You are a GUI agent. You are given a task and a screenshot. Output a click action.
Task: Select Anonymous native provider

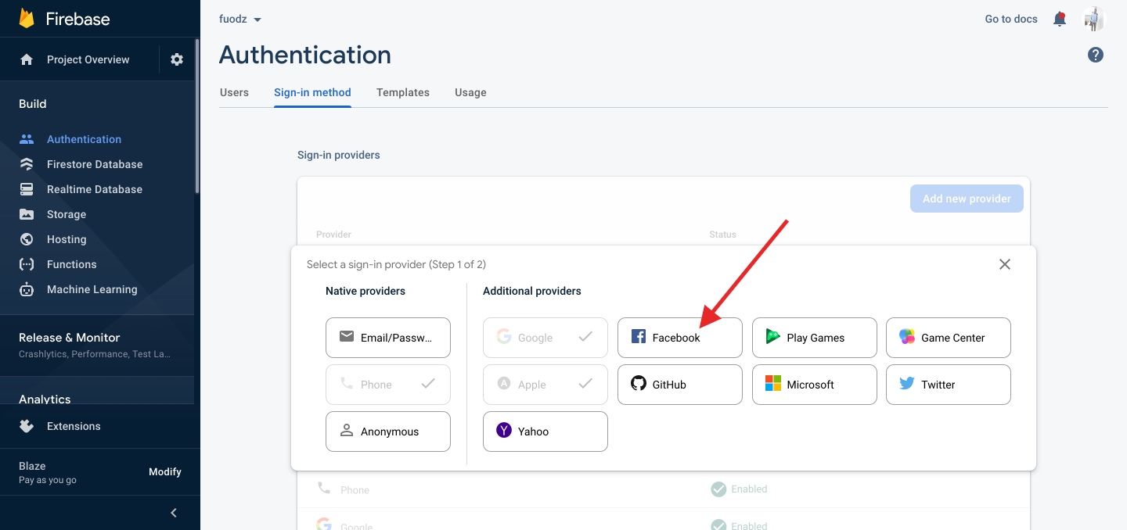388,432
